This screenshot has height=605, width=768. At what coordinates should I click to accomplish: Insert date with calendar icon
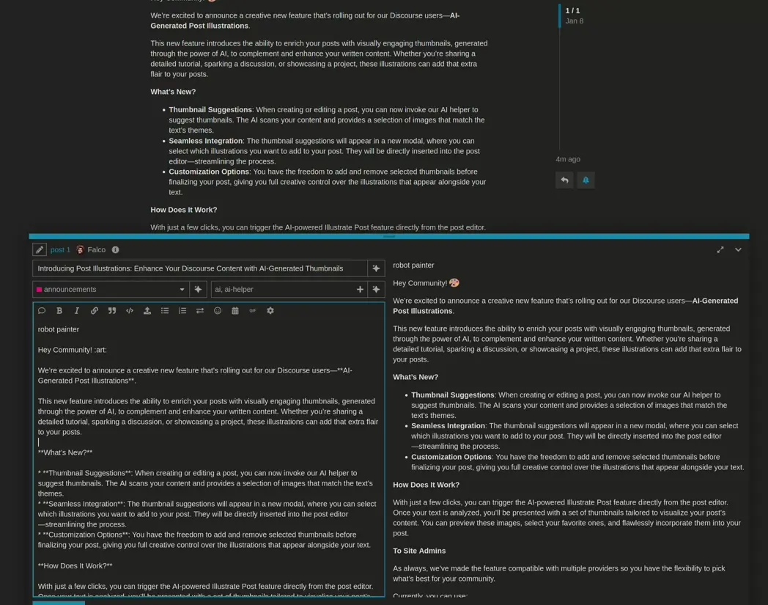[x=235, y=310]
